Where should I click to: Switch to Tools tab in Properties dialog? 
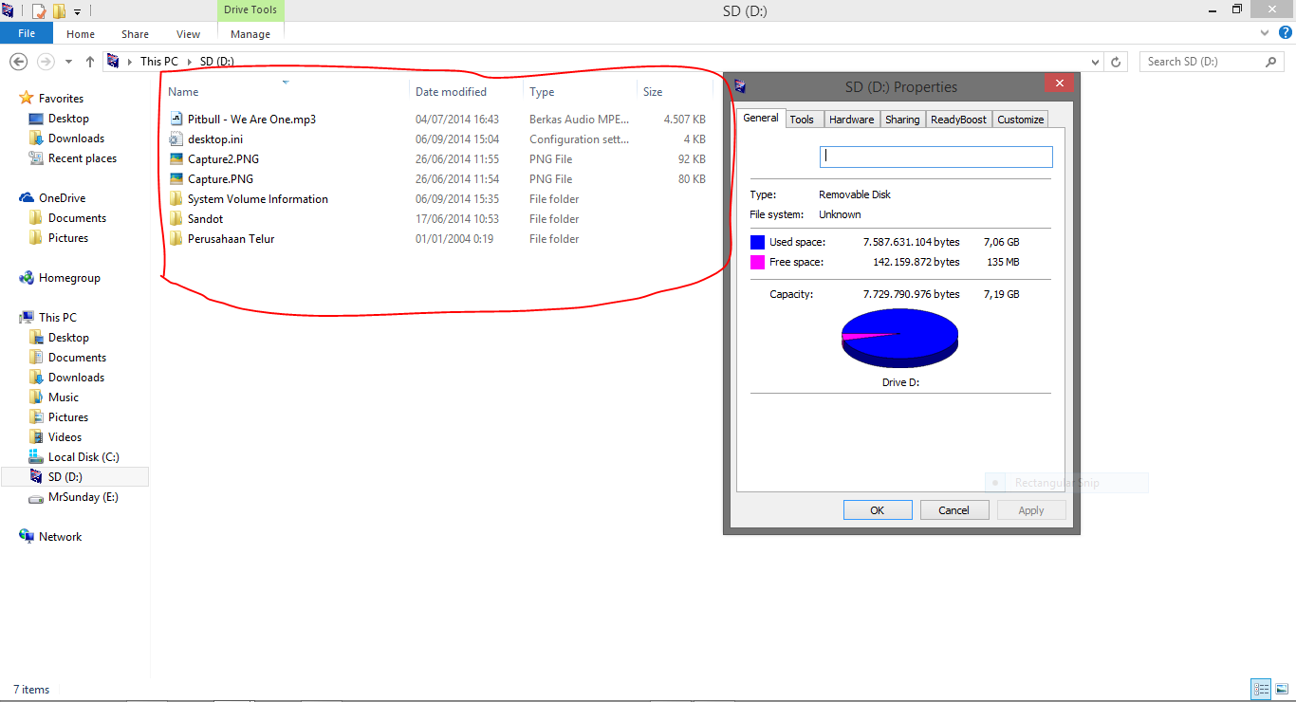click(x=802, y=120)
